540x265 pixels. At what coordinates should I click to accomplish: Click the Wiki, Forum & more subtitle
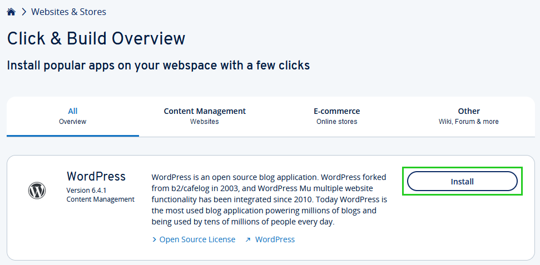pyautogui.click(x=468, y=122)
